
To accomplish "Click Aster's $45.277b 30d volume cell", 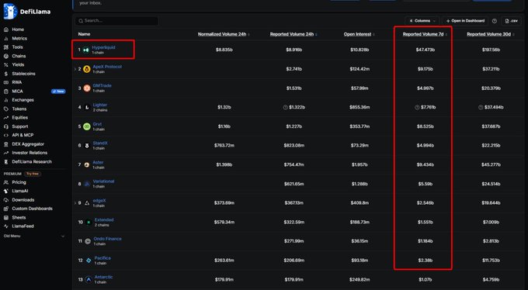I will pos(491,165).
